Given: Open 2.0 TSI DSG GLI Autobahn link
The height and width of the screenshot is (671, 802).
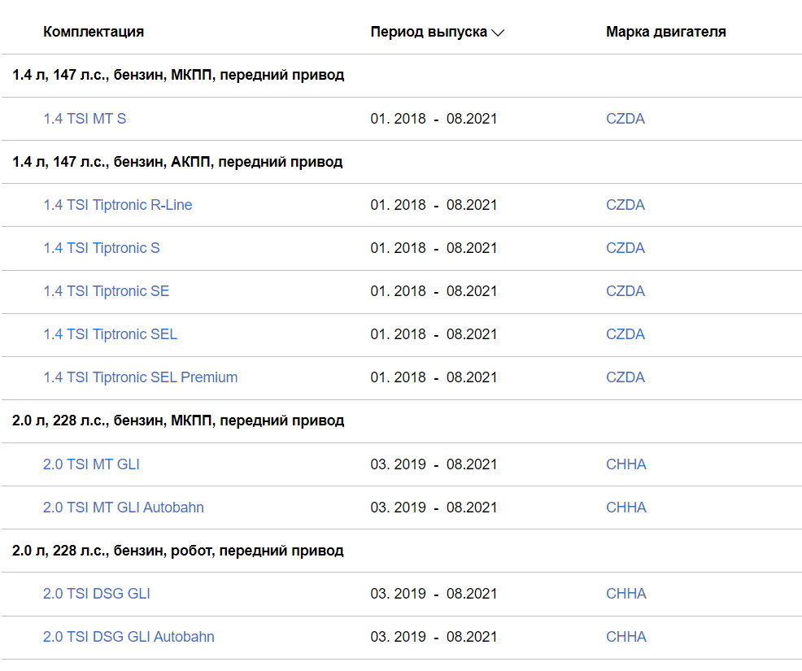Looking at the screenshot, I should point(129,637).
